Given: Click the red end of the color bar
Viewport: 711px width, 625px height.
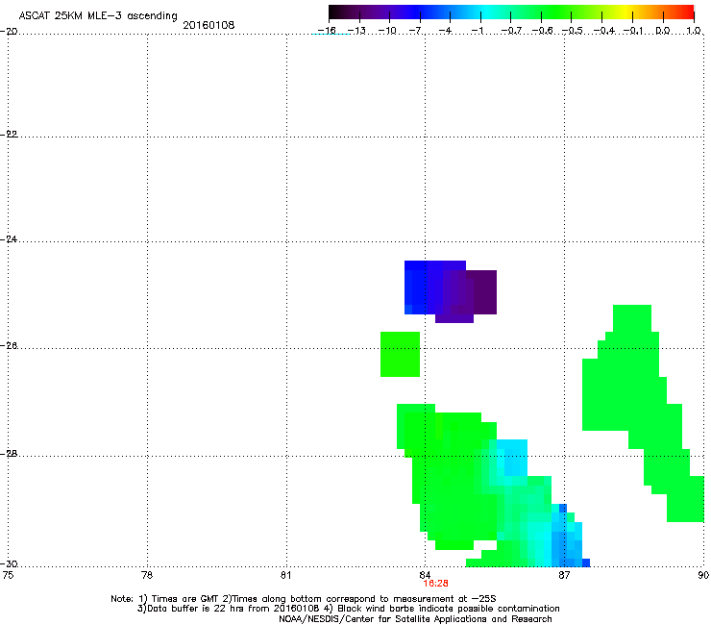Looking at the screenshot, I should click(x=688, y=12).
